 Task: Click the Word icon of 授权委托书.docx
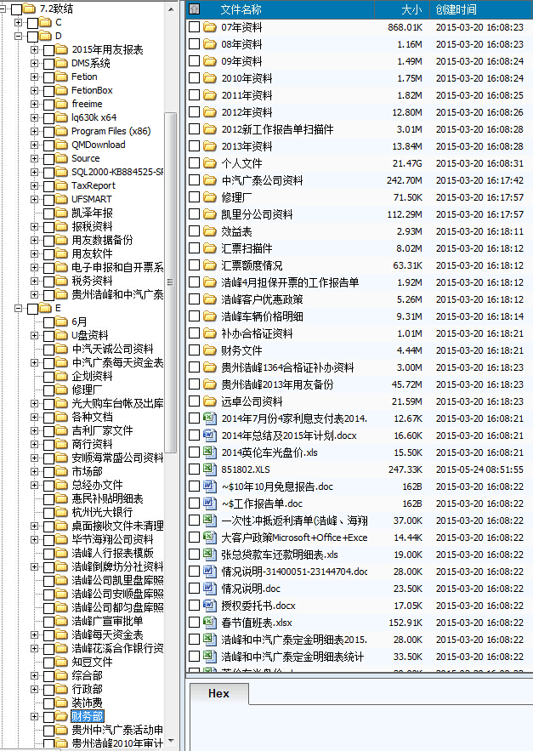[x=210, y=605]
